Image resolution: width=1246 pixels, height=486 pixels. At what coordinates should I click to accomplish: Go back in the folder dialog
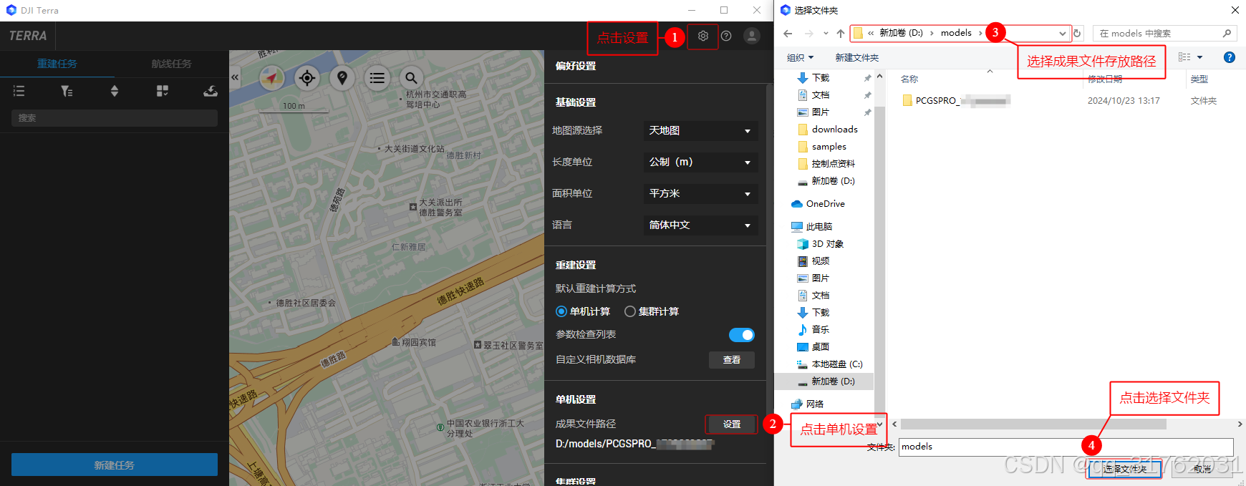(x=788, y=33)
